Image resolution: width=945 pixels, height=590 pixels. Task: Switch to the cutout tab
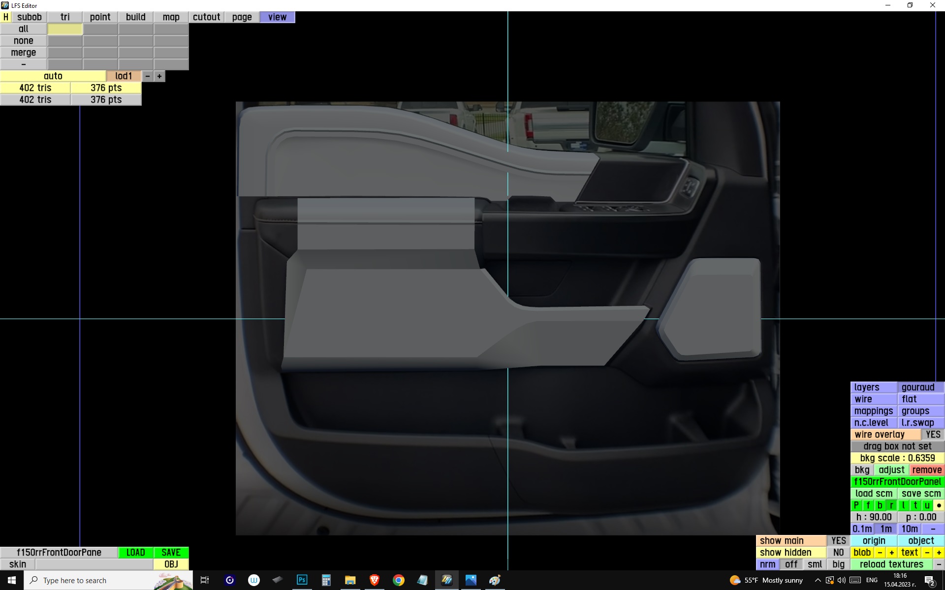coord(206,17)
